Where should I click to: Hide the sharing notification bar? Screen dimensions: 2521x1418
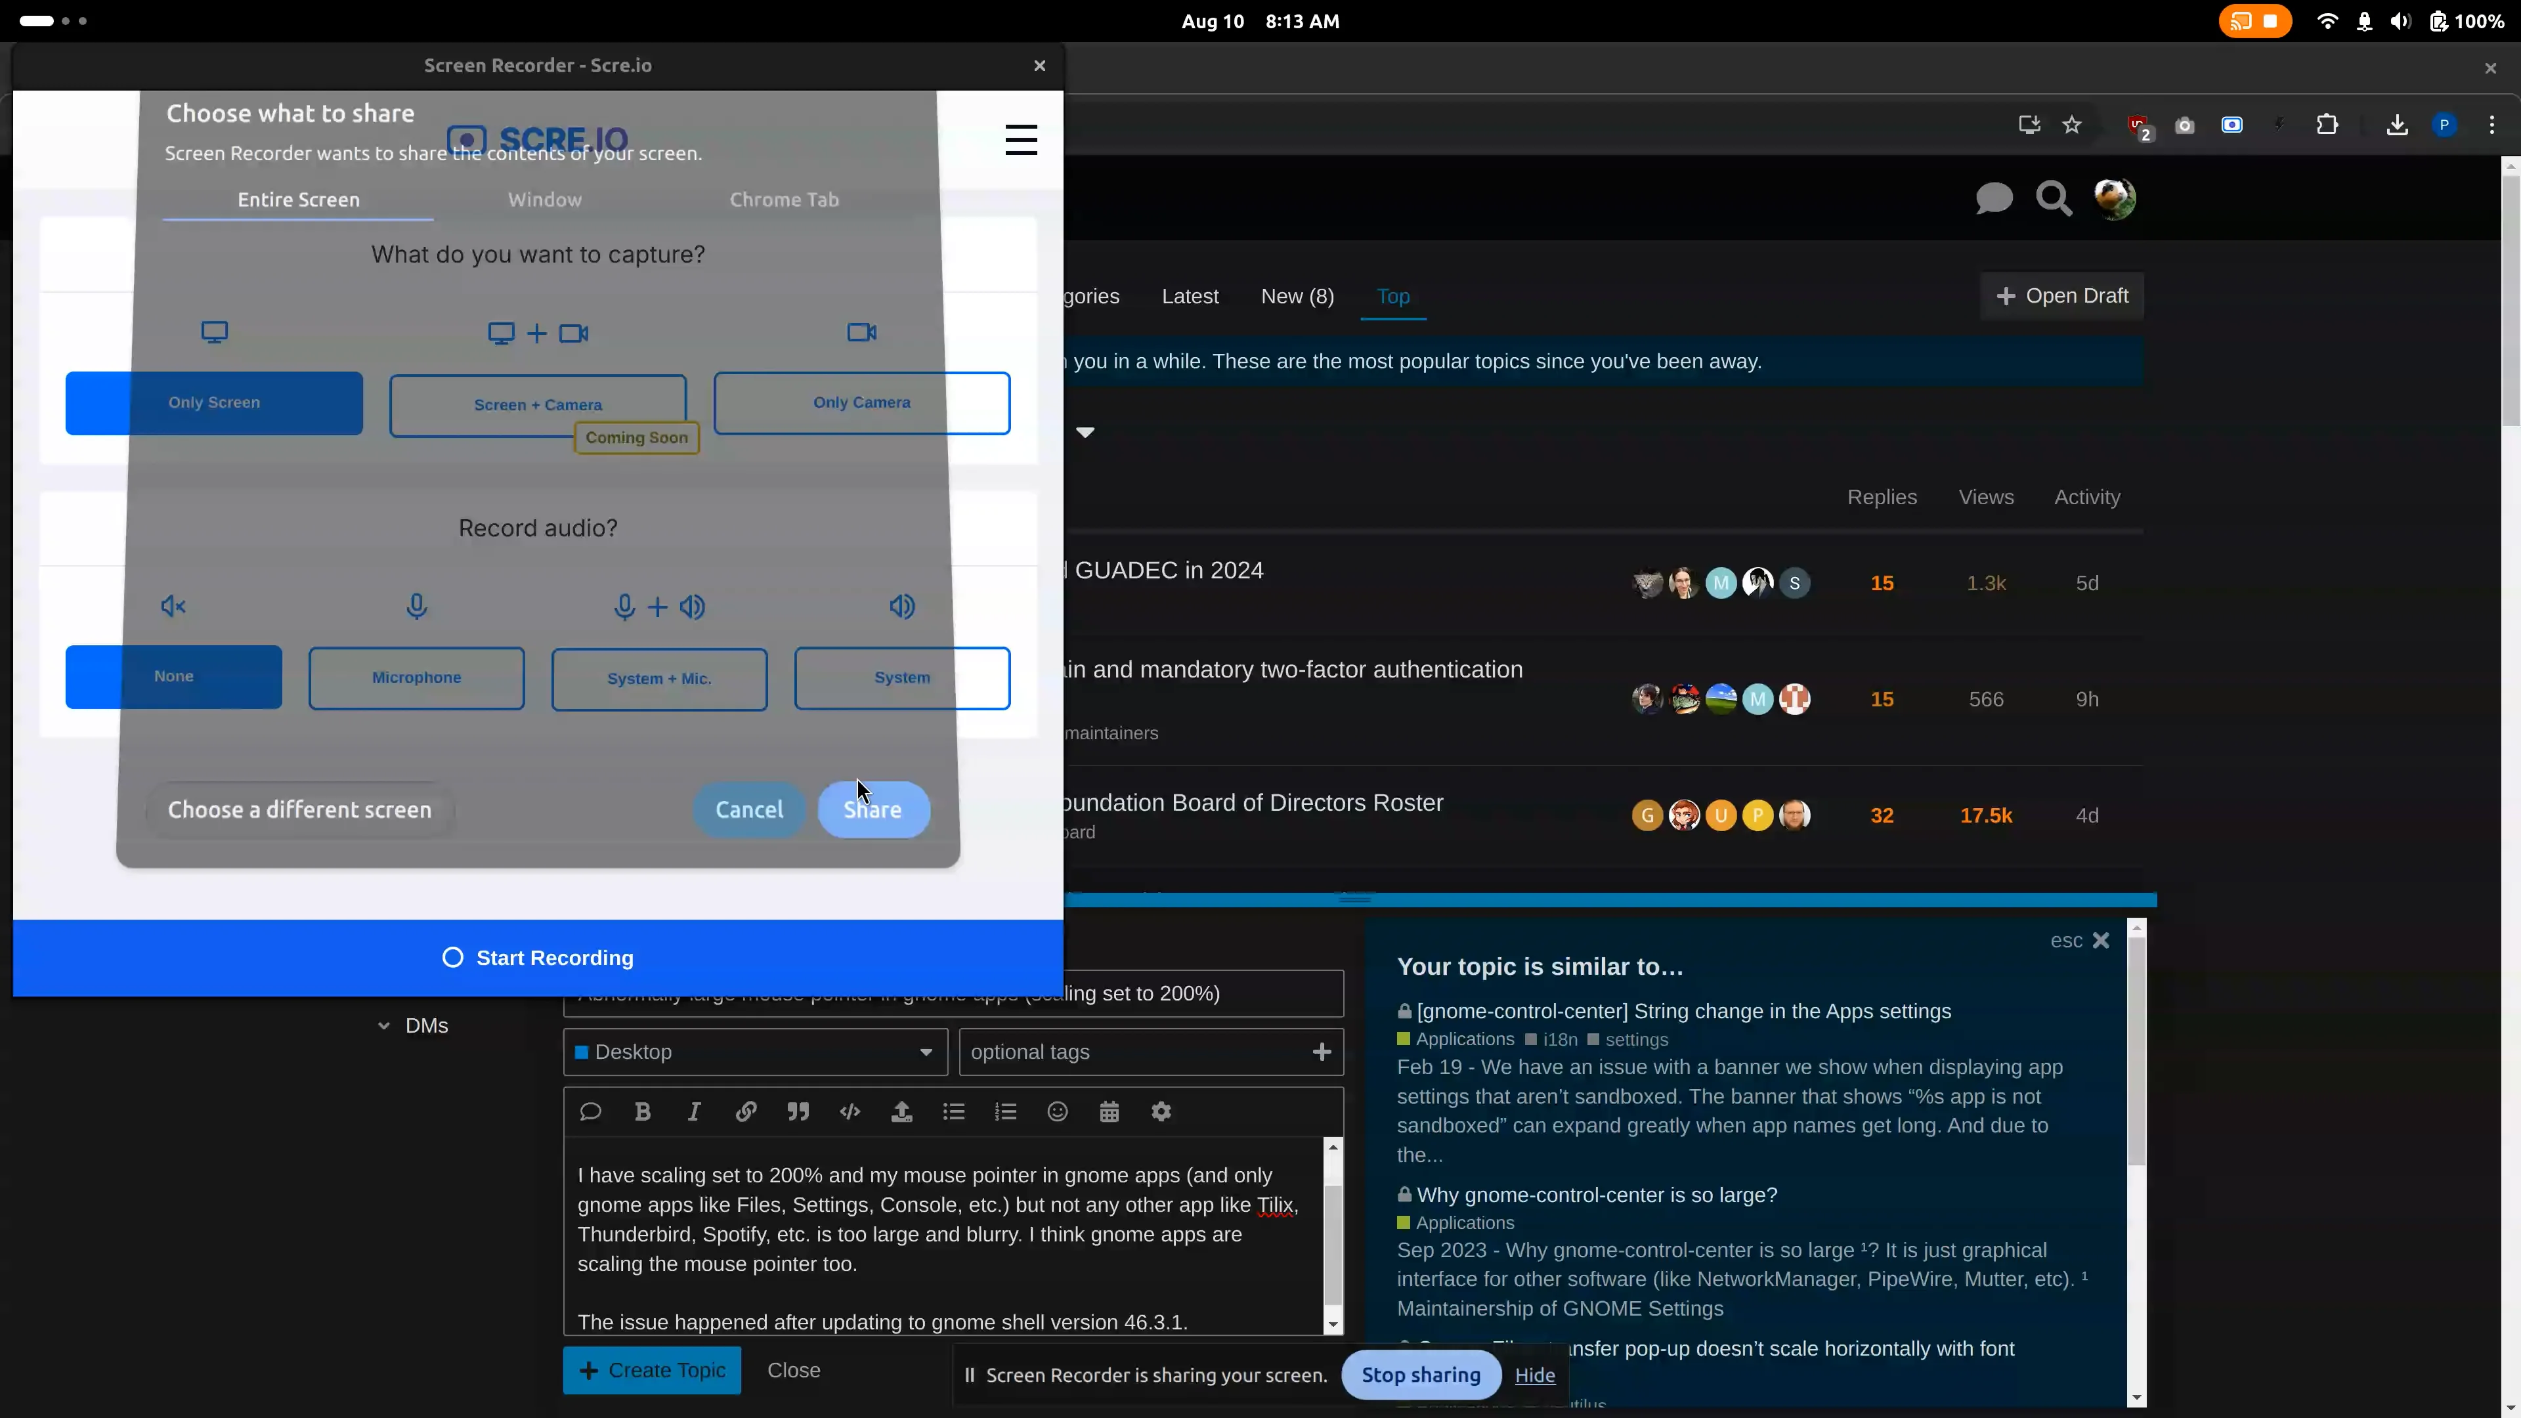[x=1534, y=1375]
